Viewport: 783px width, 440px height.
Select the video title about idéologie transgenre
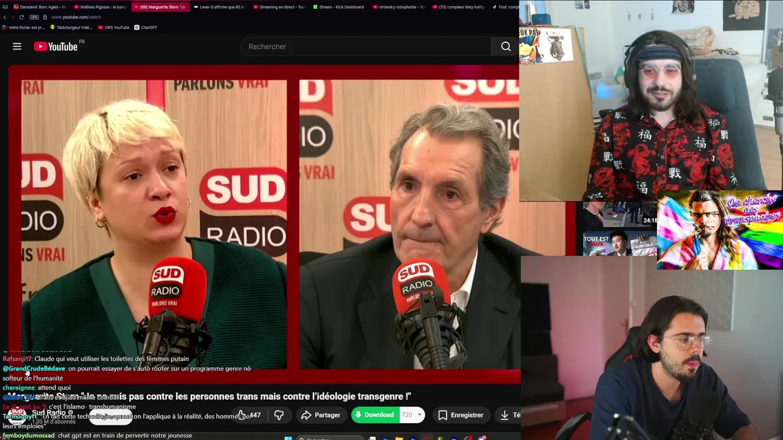pos(210,397)
